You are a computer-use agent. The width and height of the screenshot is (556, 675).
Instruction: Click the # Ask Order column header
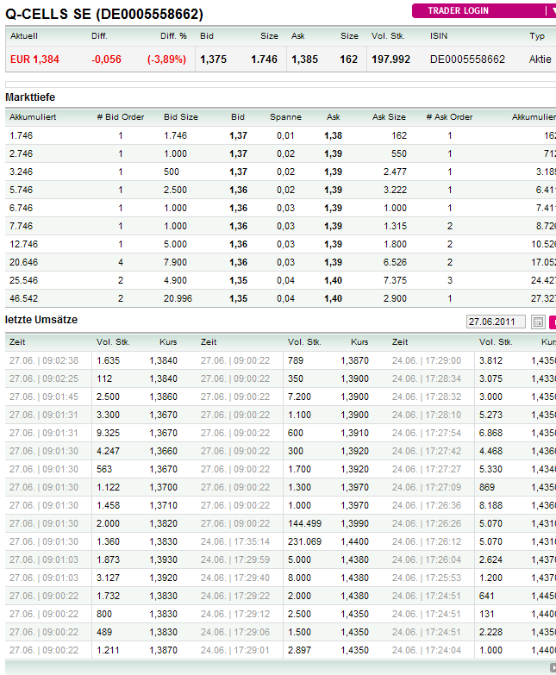tap(449, 117)
